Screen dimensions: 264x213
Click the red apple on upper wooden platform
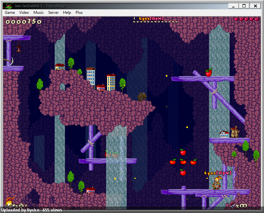click(x=208, y=72)
